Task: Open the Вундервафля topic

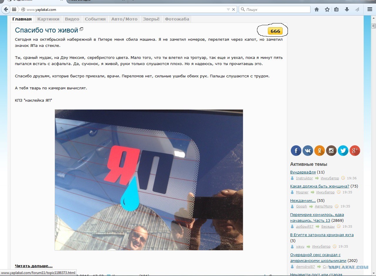Action: pyautogui.click(x=303, y=172)
